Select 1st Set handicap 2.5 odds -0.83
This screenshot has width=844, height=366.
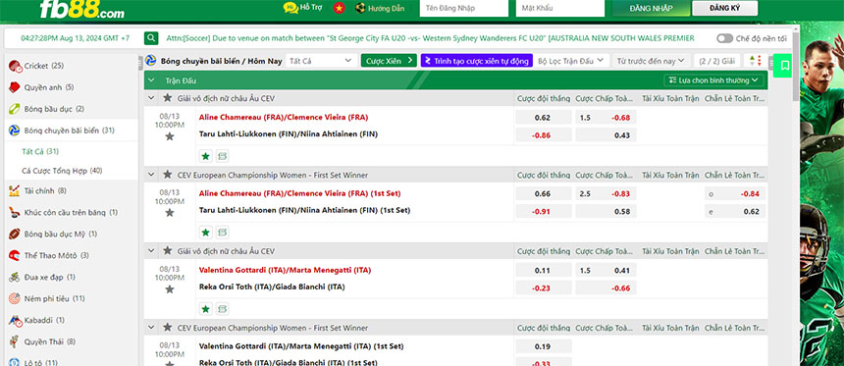pos(606,194)
